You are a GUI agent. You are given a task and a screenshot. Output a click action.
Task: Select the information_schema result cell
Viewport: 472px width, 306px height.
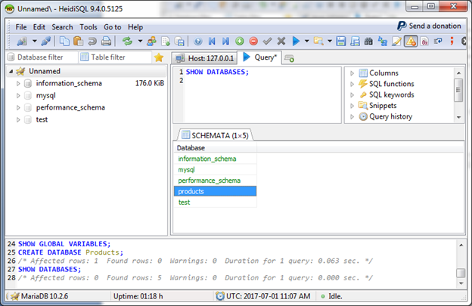point(216,159)
